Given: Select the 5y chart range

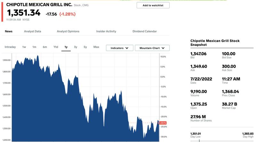Looking at the screenshot, I should (85, 47).
